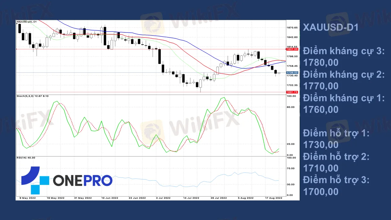Click the Điểm hỗ trợ 3 value 1700,00
The image size is (391, 220).
tap(321, 192)
